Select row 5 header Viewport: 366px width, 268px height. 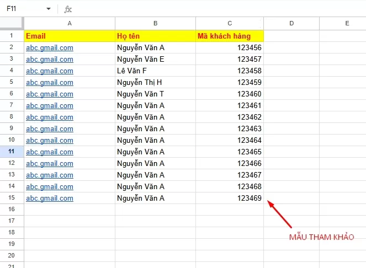click(12, 82)
